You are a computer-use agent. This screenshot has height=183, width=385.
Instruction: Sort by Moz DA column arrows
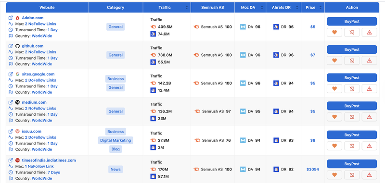[262, 8]
